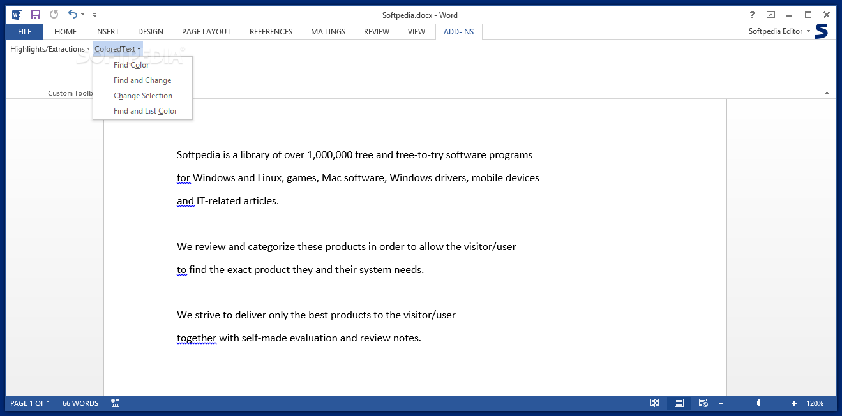Click the zoom slider handle

758,403
